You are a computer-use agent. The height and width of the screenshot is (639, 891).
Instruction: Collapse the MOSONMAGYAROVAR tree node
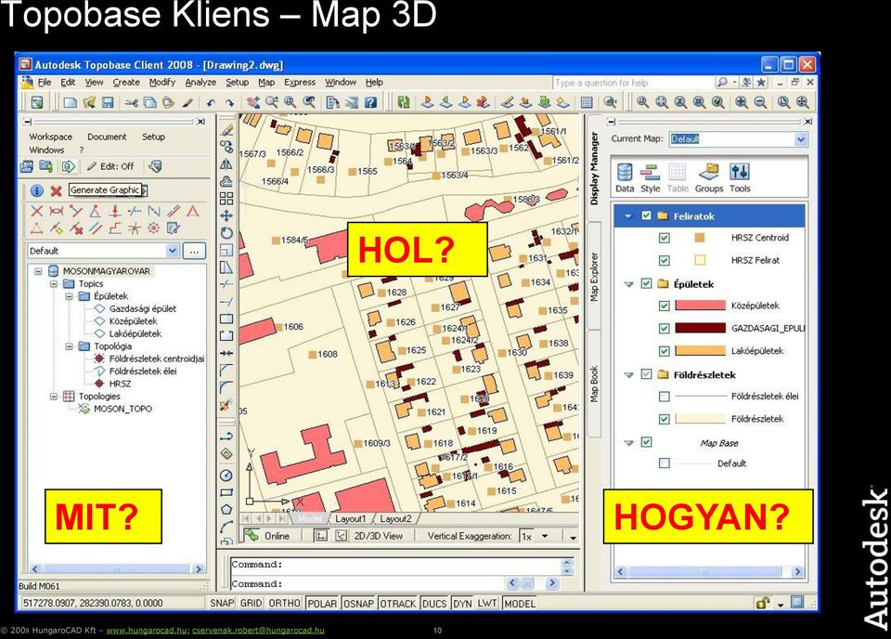pyautogui.click(x=38, y=271)
